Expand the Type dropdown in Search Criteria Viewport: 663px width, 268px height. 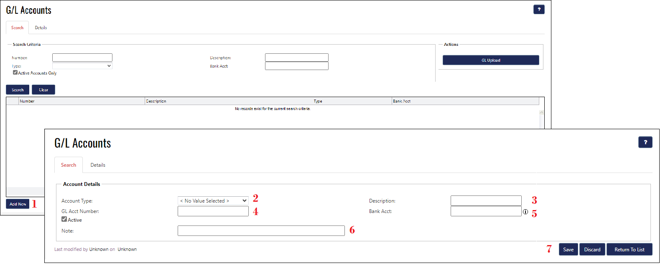pyautogui.click(x=82, y=66)
